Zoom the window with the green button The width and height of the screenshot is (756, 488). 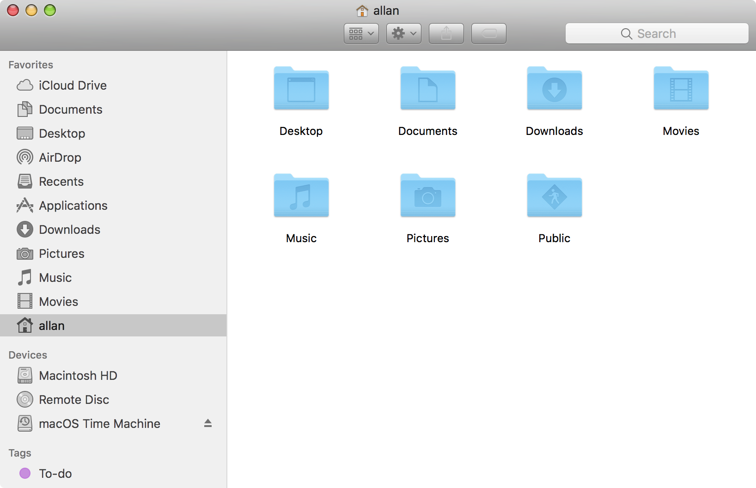coord(50,10)
